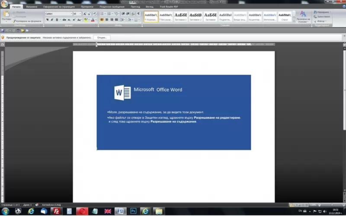Click the Опции... security options button
This screenshot has width=346, height=216.
(x=102, y=38)
